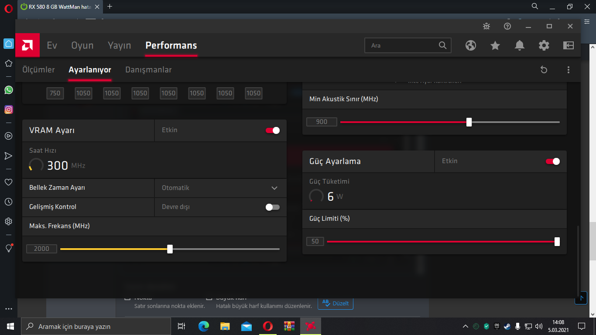Click the Maks. Frekans value box 2000

tap(41, 249)
